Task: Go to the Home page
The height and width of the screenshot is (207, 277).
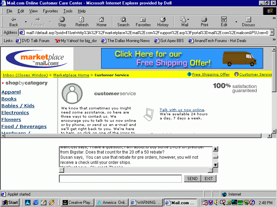Action: click(x=101, y=22)
